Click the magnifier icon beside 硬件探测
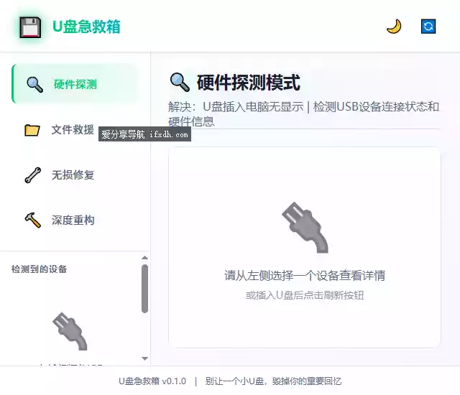The height and width of the screenshot is (395, 460). coord(34,85)
